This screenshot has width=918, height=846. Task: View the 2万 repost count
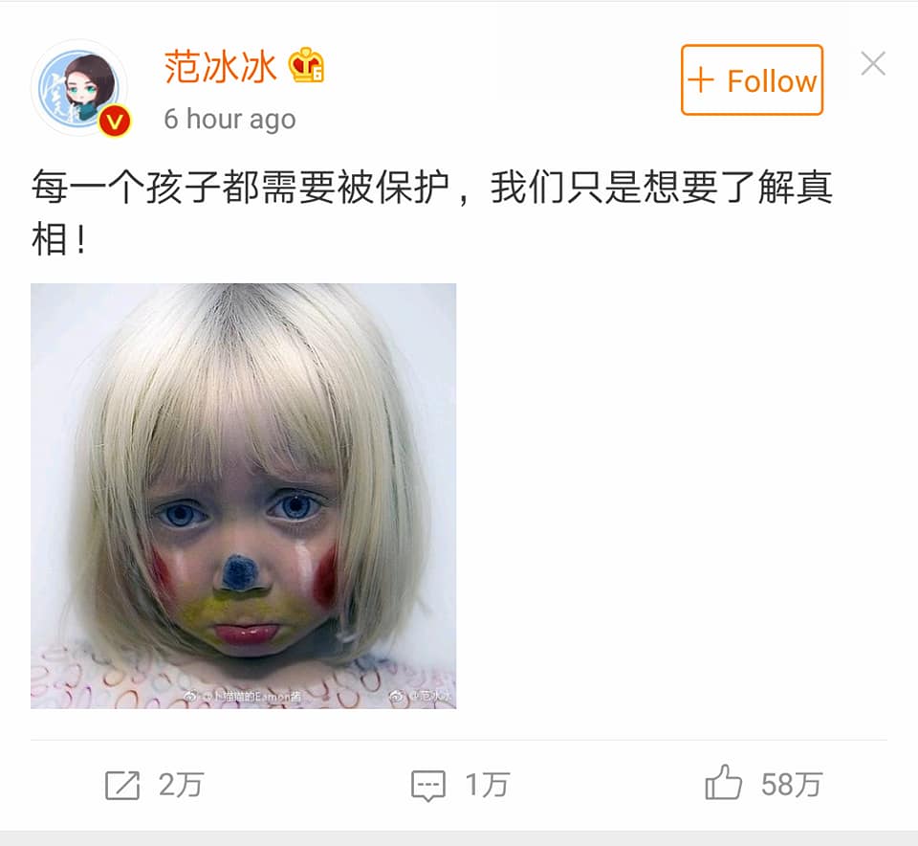point(181,785)
